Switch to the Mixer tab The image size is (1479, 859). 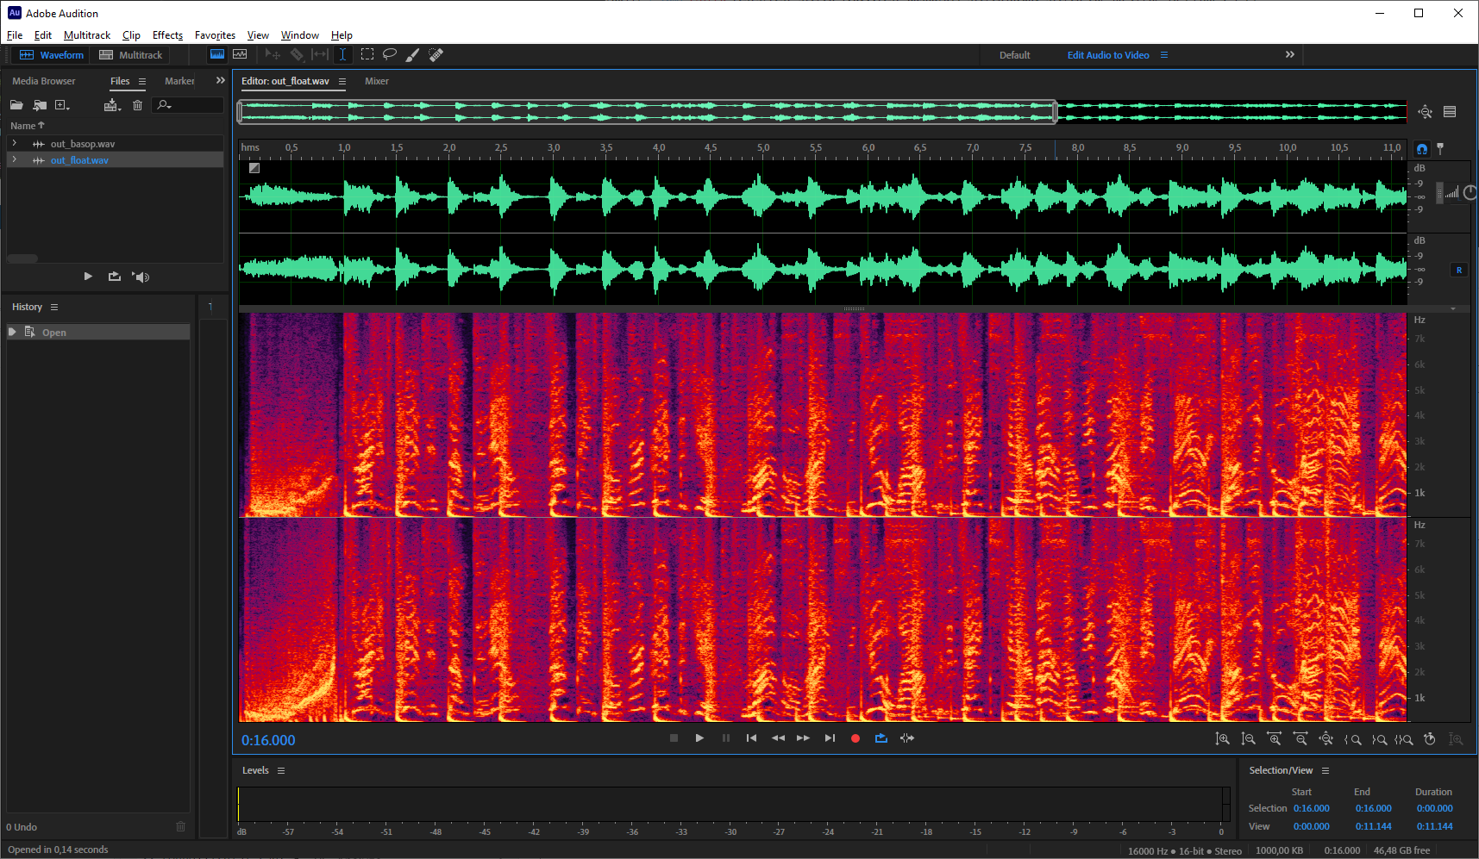377,81
